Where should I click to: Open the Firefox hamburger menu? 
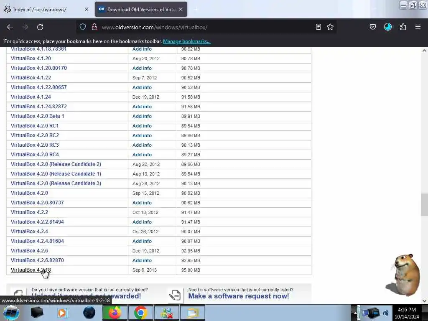tap(418, 27)
